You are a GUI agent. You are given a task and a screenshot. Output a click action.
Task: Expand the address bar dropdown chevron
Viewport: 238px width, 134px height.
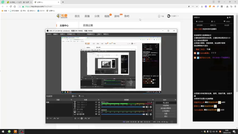click(197, 7)
